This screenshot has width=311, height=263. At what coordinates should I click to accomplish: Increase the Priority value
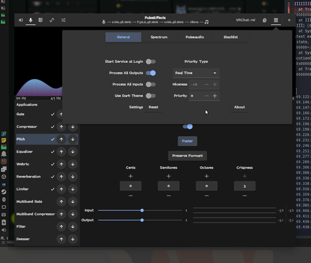click(215, 96)
